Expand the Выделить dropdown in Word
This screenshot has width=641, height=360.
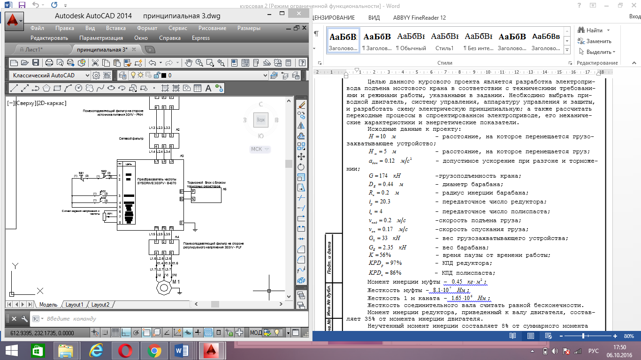point(614,52)
